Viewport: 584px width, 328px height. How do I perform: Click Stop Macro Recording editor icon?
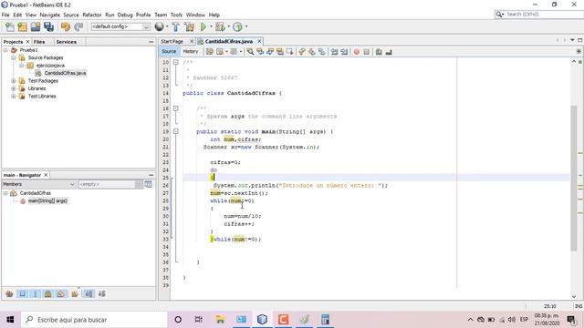point(367,52)
